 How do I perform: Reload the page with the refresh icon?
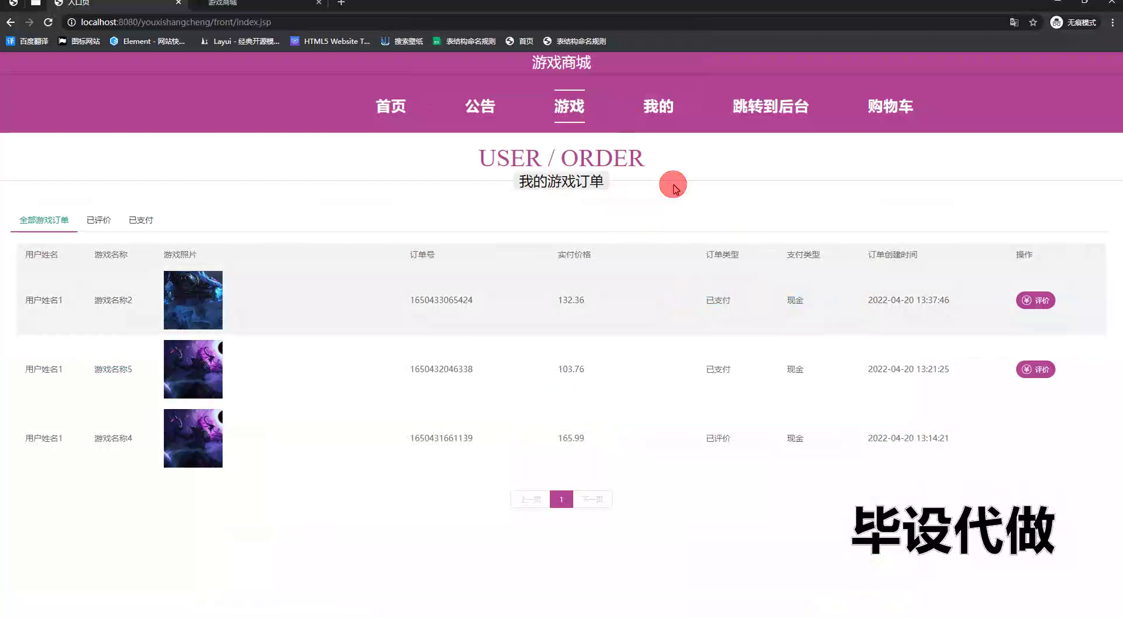[x=49, y=22]
